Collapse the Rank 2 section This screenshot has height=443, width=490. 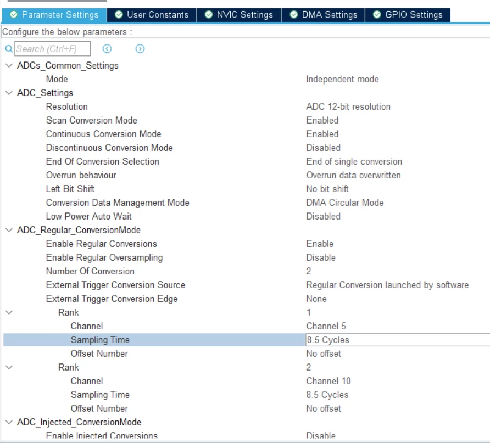pyautogui.click(x=9, y=367)
